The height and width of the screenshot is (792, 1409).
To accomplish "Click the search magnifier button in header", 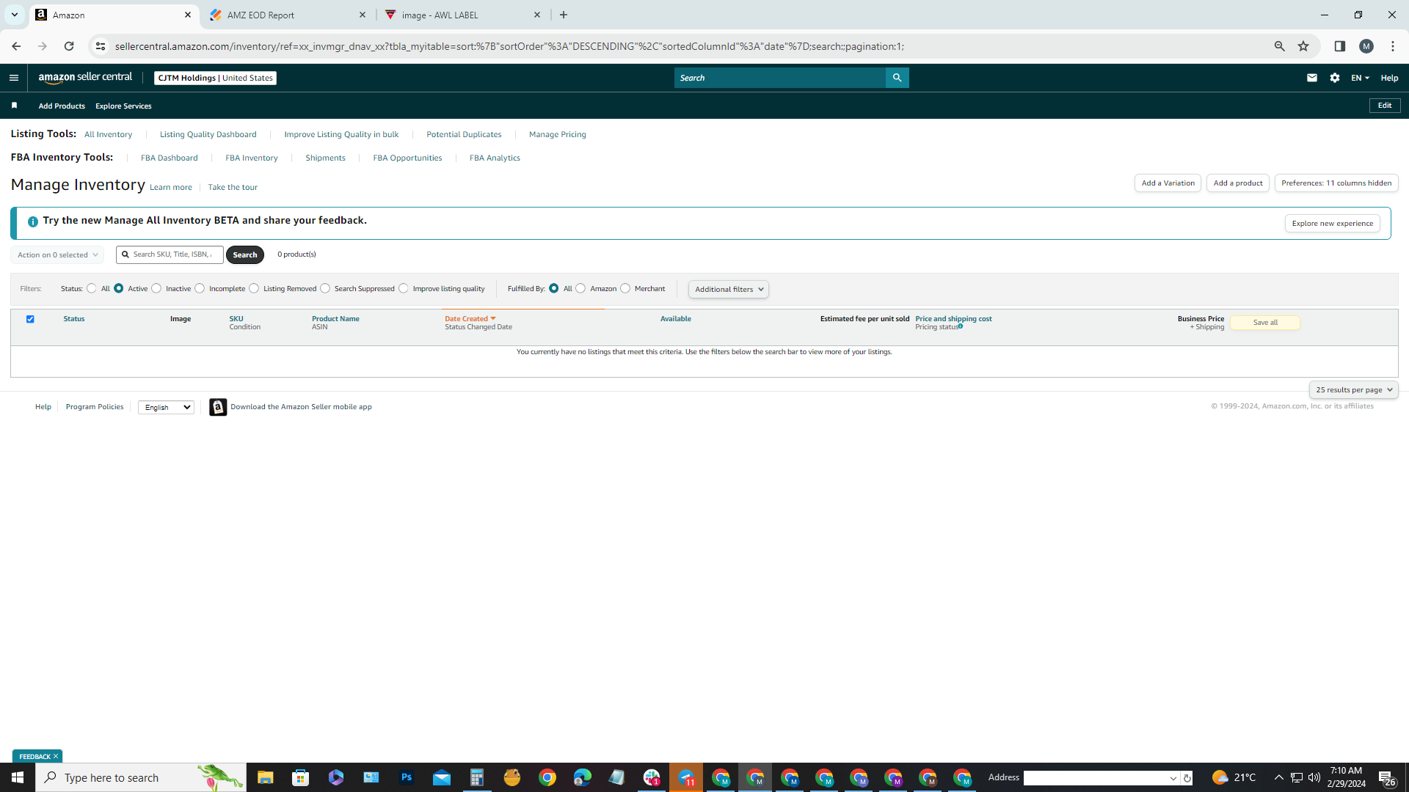I will (x=897, y=78).
